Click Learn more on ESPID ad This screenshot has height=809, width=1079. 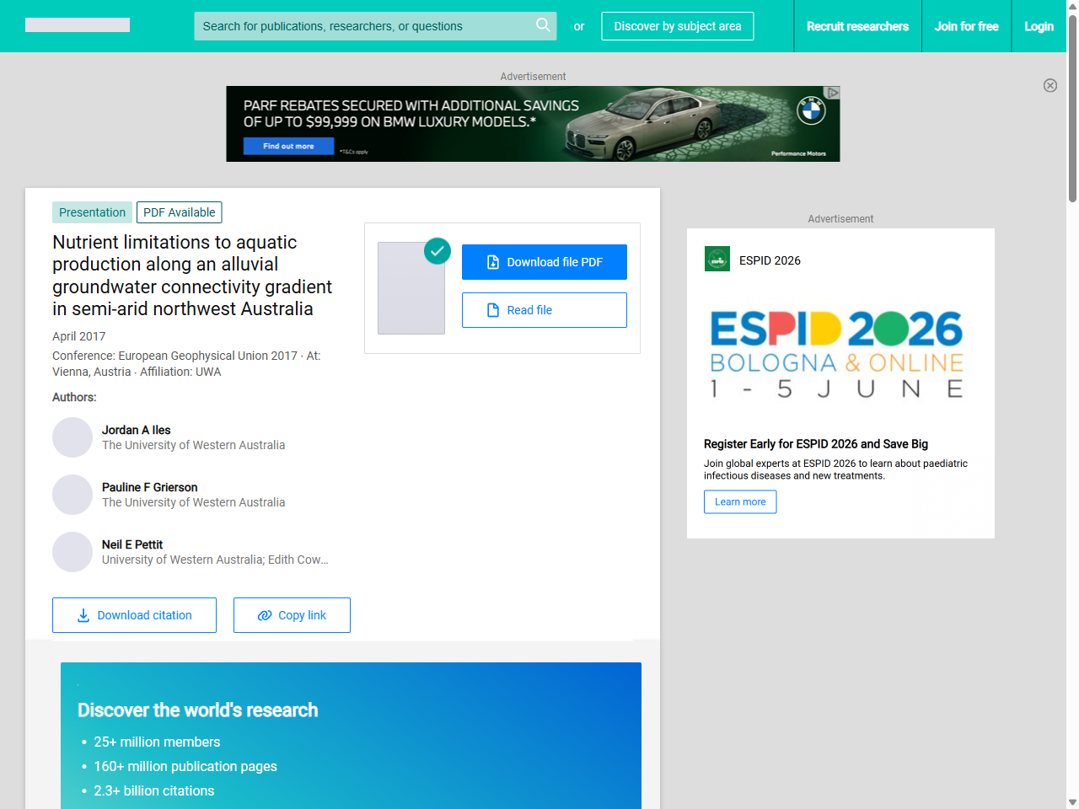pos(740,501)
